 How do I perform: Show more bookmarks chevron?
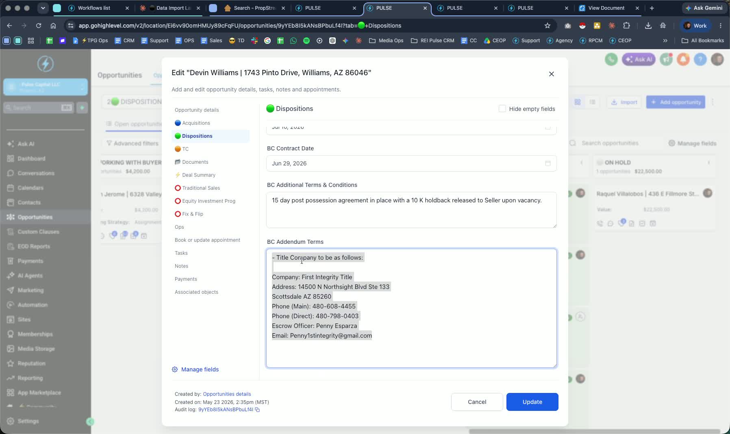(665, 41)
